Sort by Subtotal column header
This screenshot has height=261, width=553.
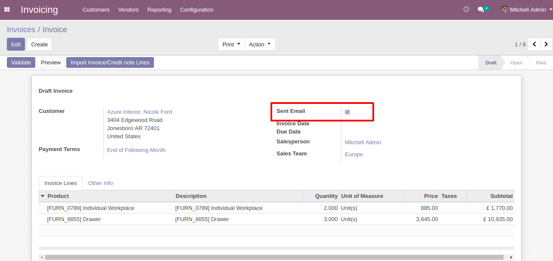pos(491,196)
